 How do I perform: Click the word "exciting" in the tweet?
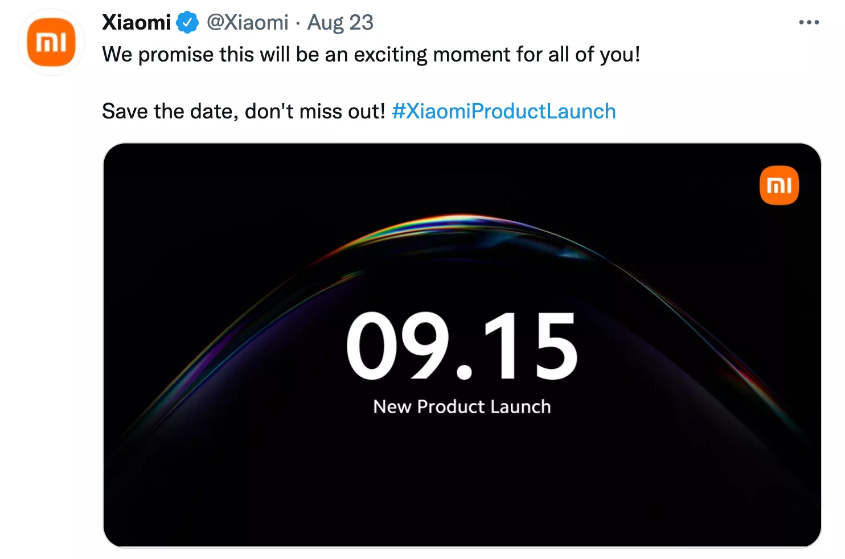click(x=391, y=55)
